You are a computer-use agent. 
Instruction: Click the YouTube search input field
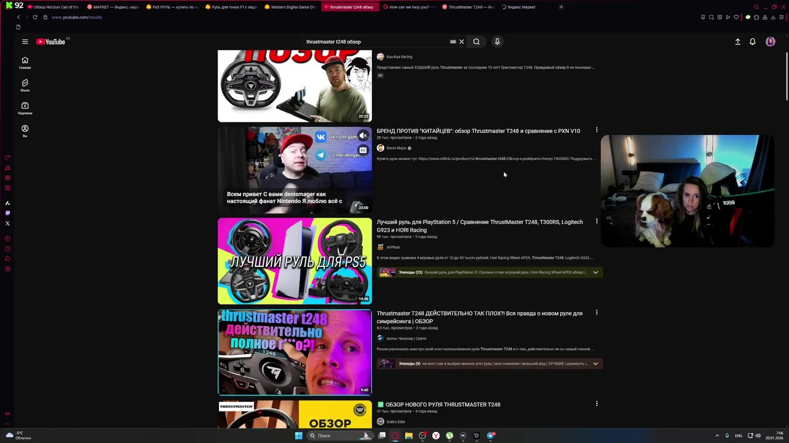(x=376, y=42)
